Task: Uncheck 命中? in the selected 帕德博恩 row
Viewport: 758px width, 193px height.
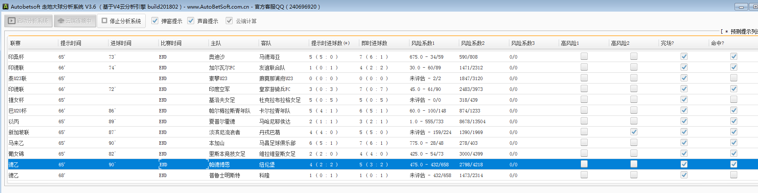Action: point(733,164)
